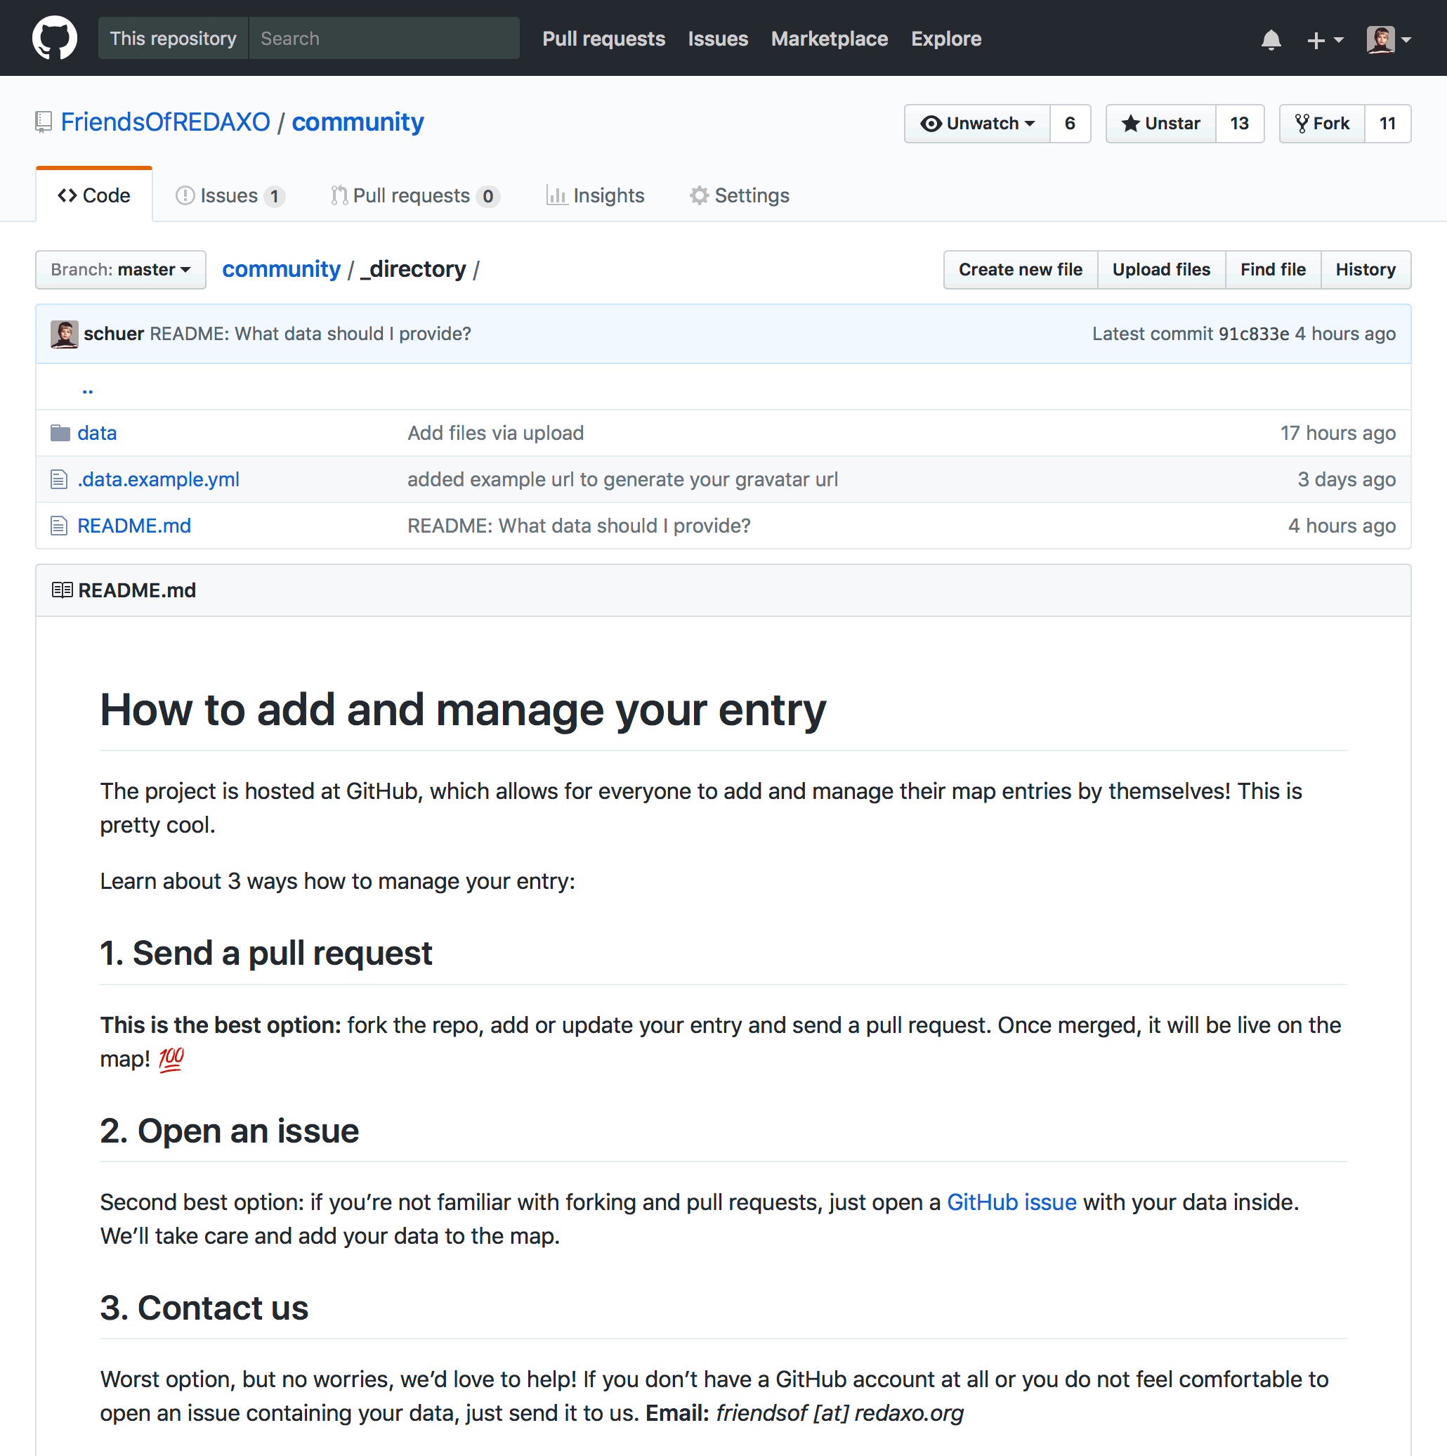1447x1456 pixels.
Task: Click Find file button
Action: point(1273,270)
